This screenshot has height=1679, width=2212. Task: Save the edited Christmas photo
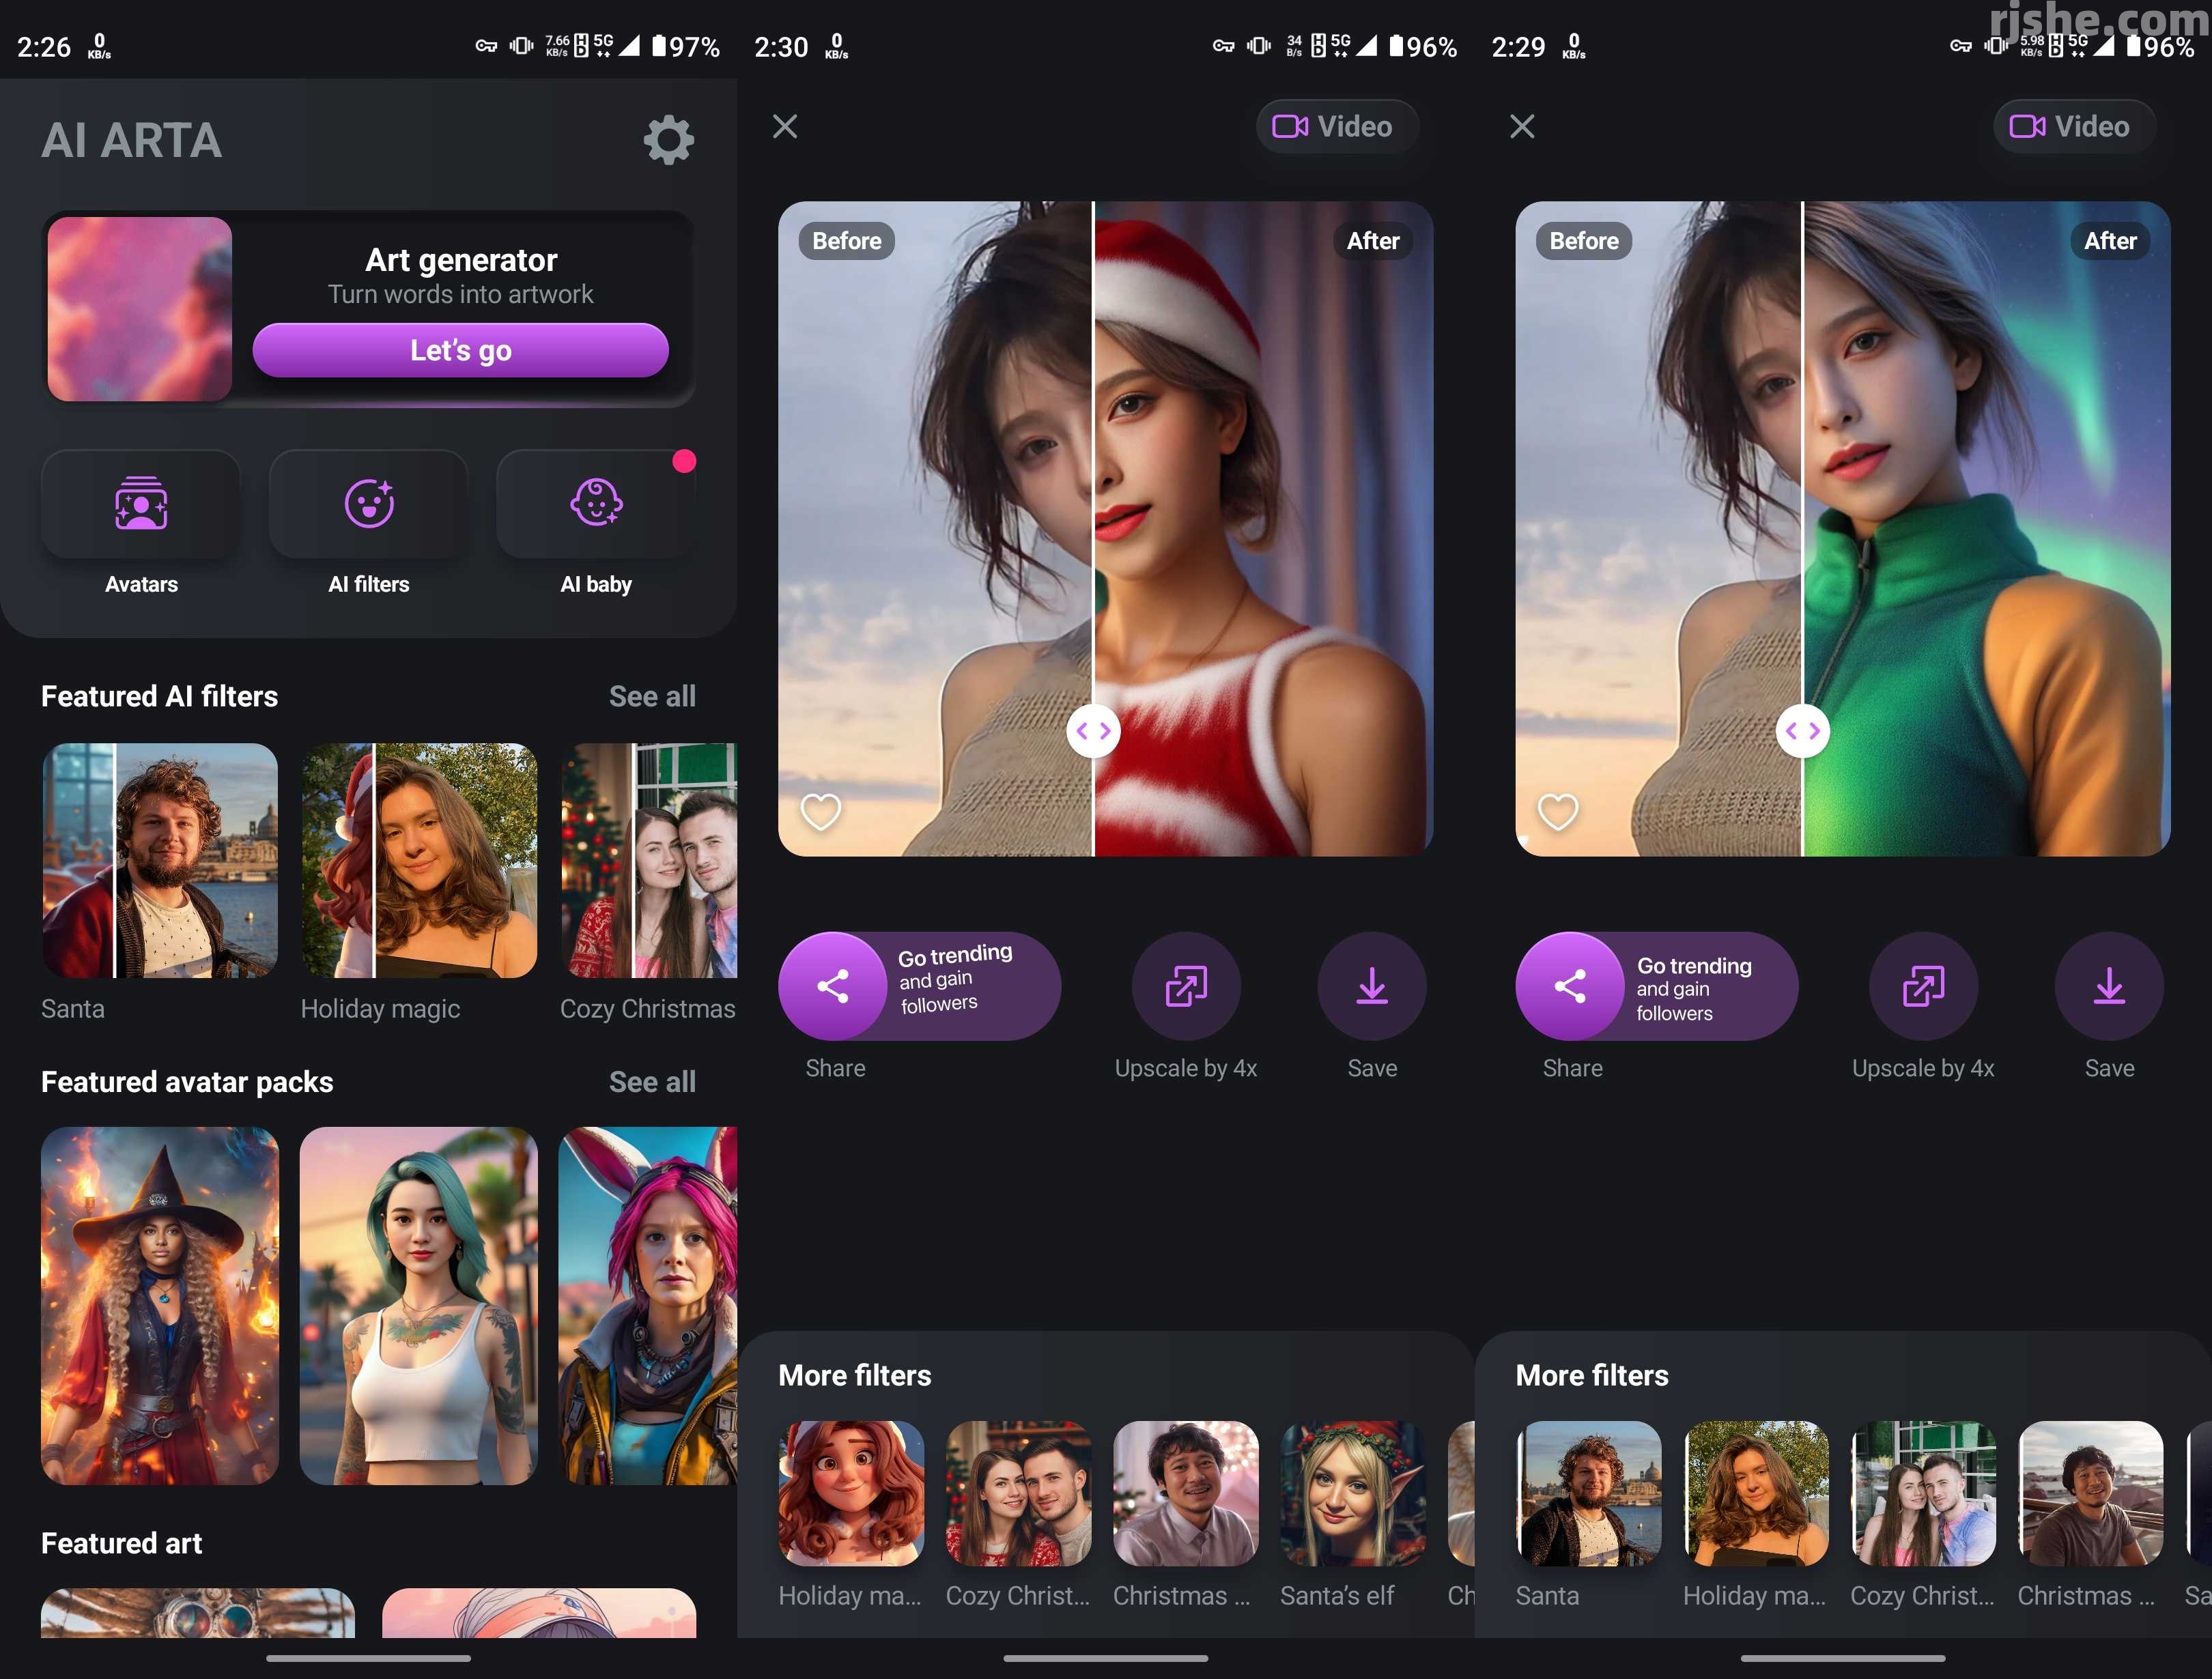tap(1372, 985)
